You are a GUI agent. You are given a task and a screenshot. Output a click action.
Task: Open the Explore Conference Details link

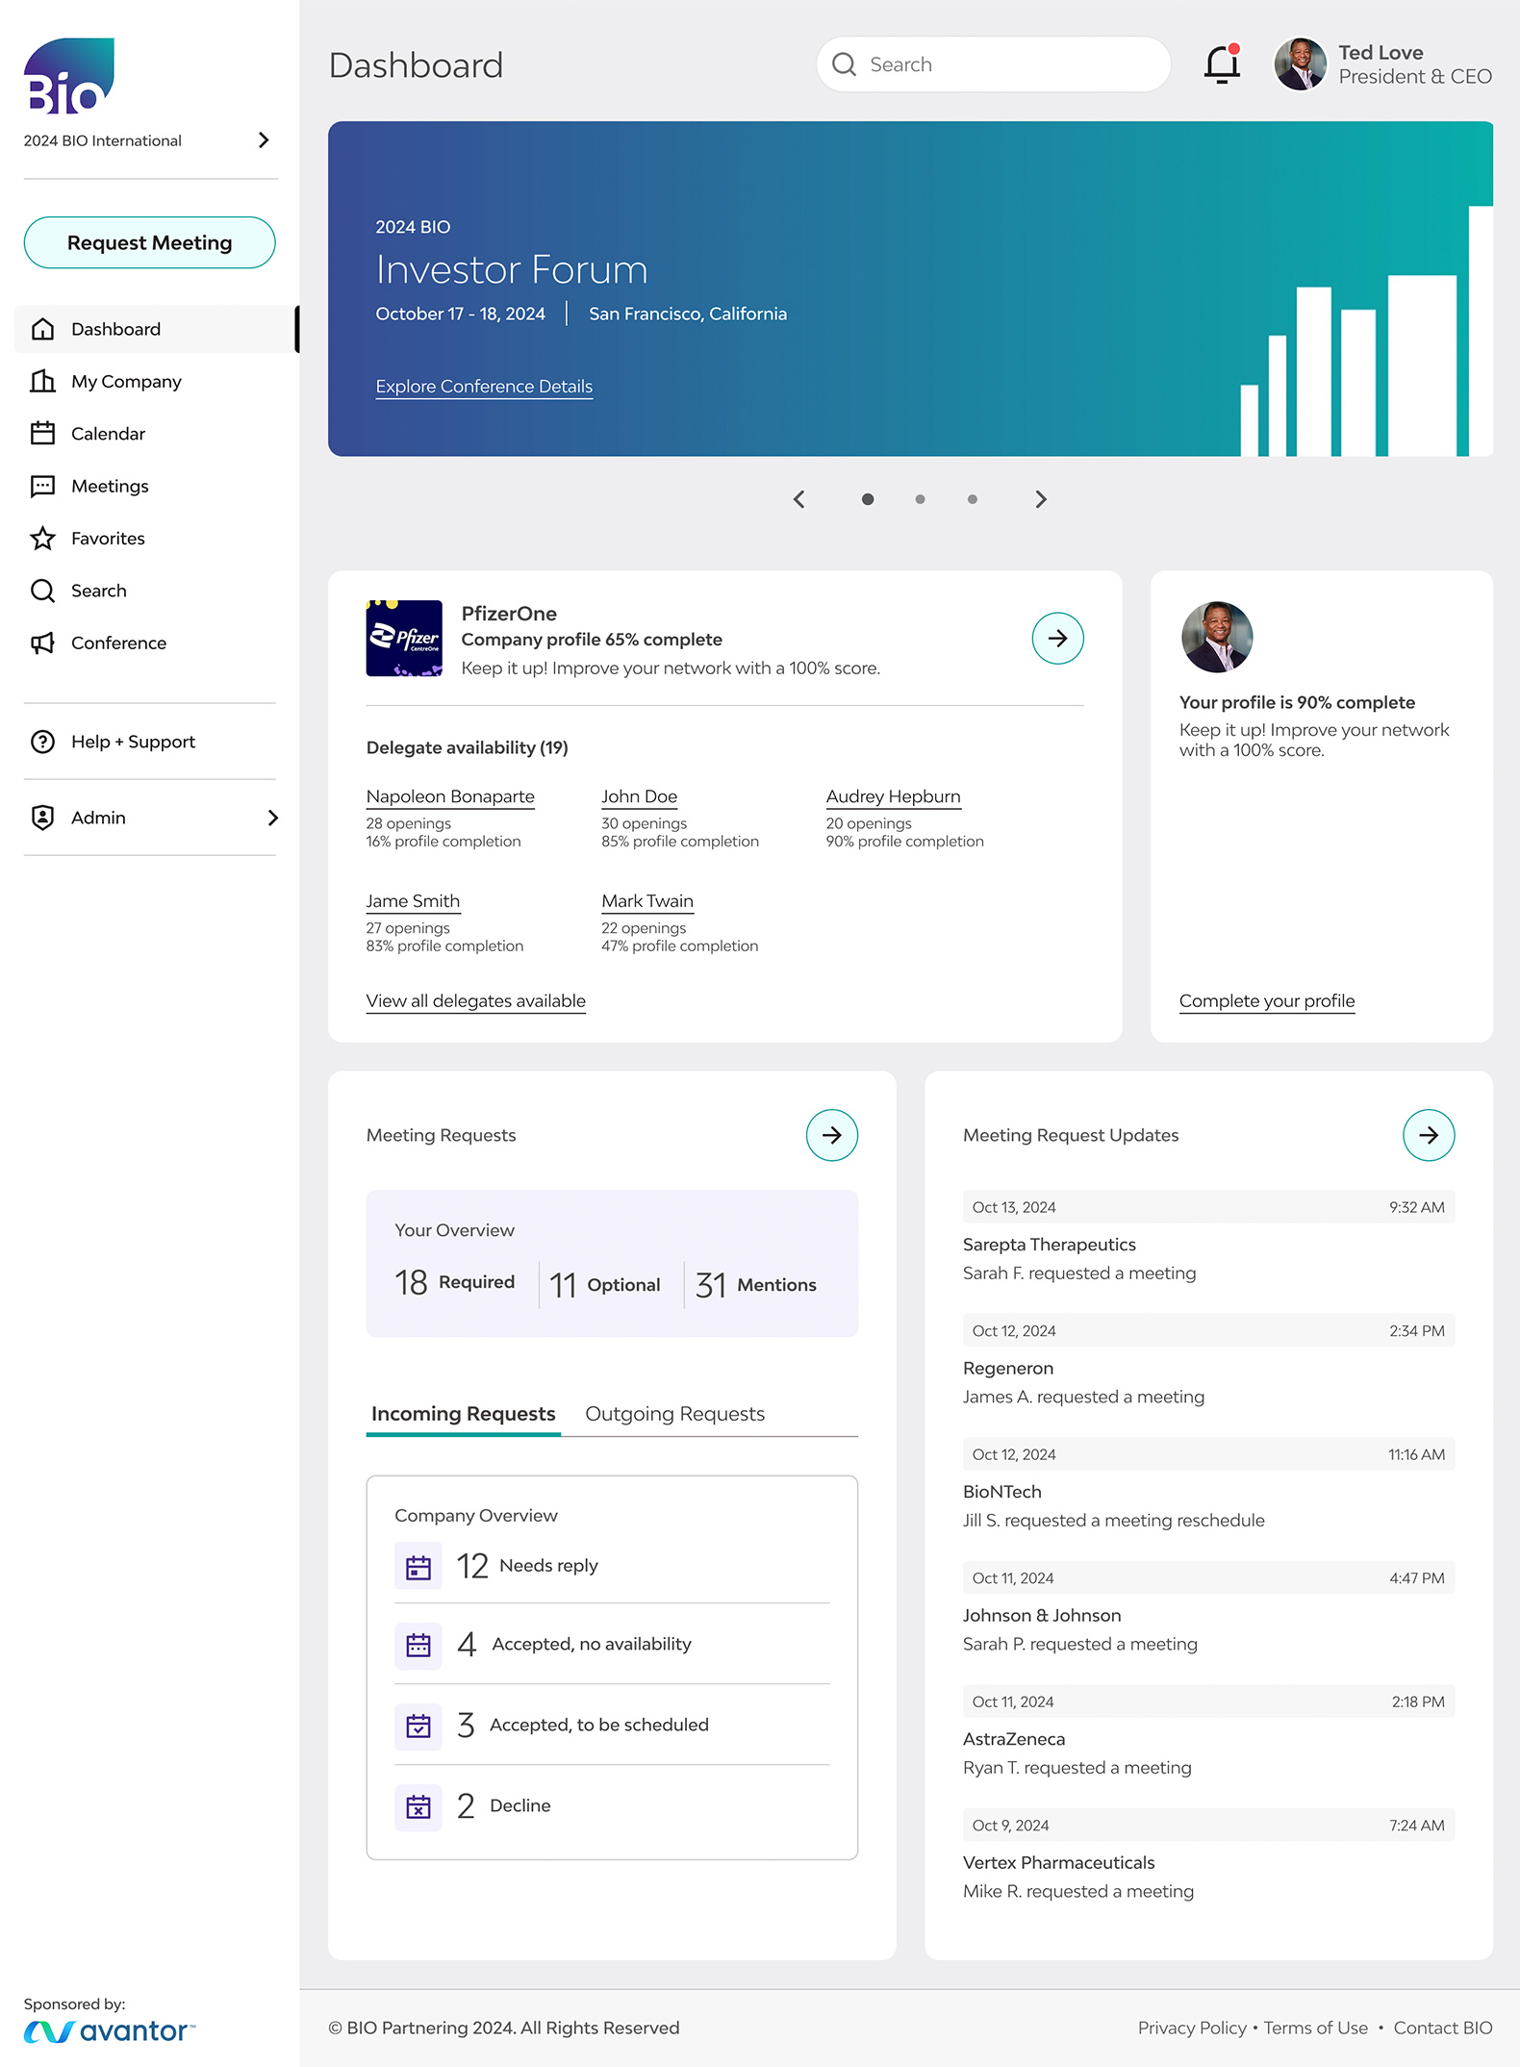(x=484, y=387)
